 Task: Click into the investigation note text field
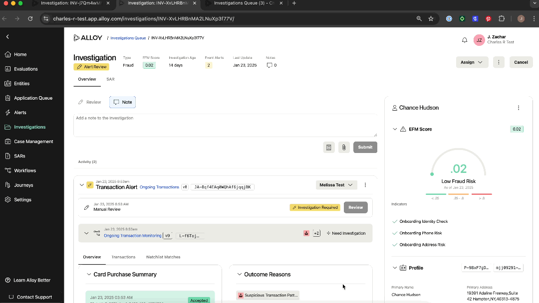[x=225, y=125]
